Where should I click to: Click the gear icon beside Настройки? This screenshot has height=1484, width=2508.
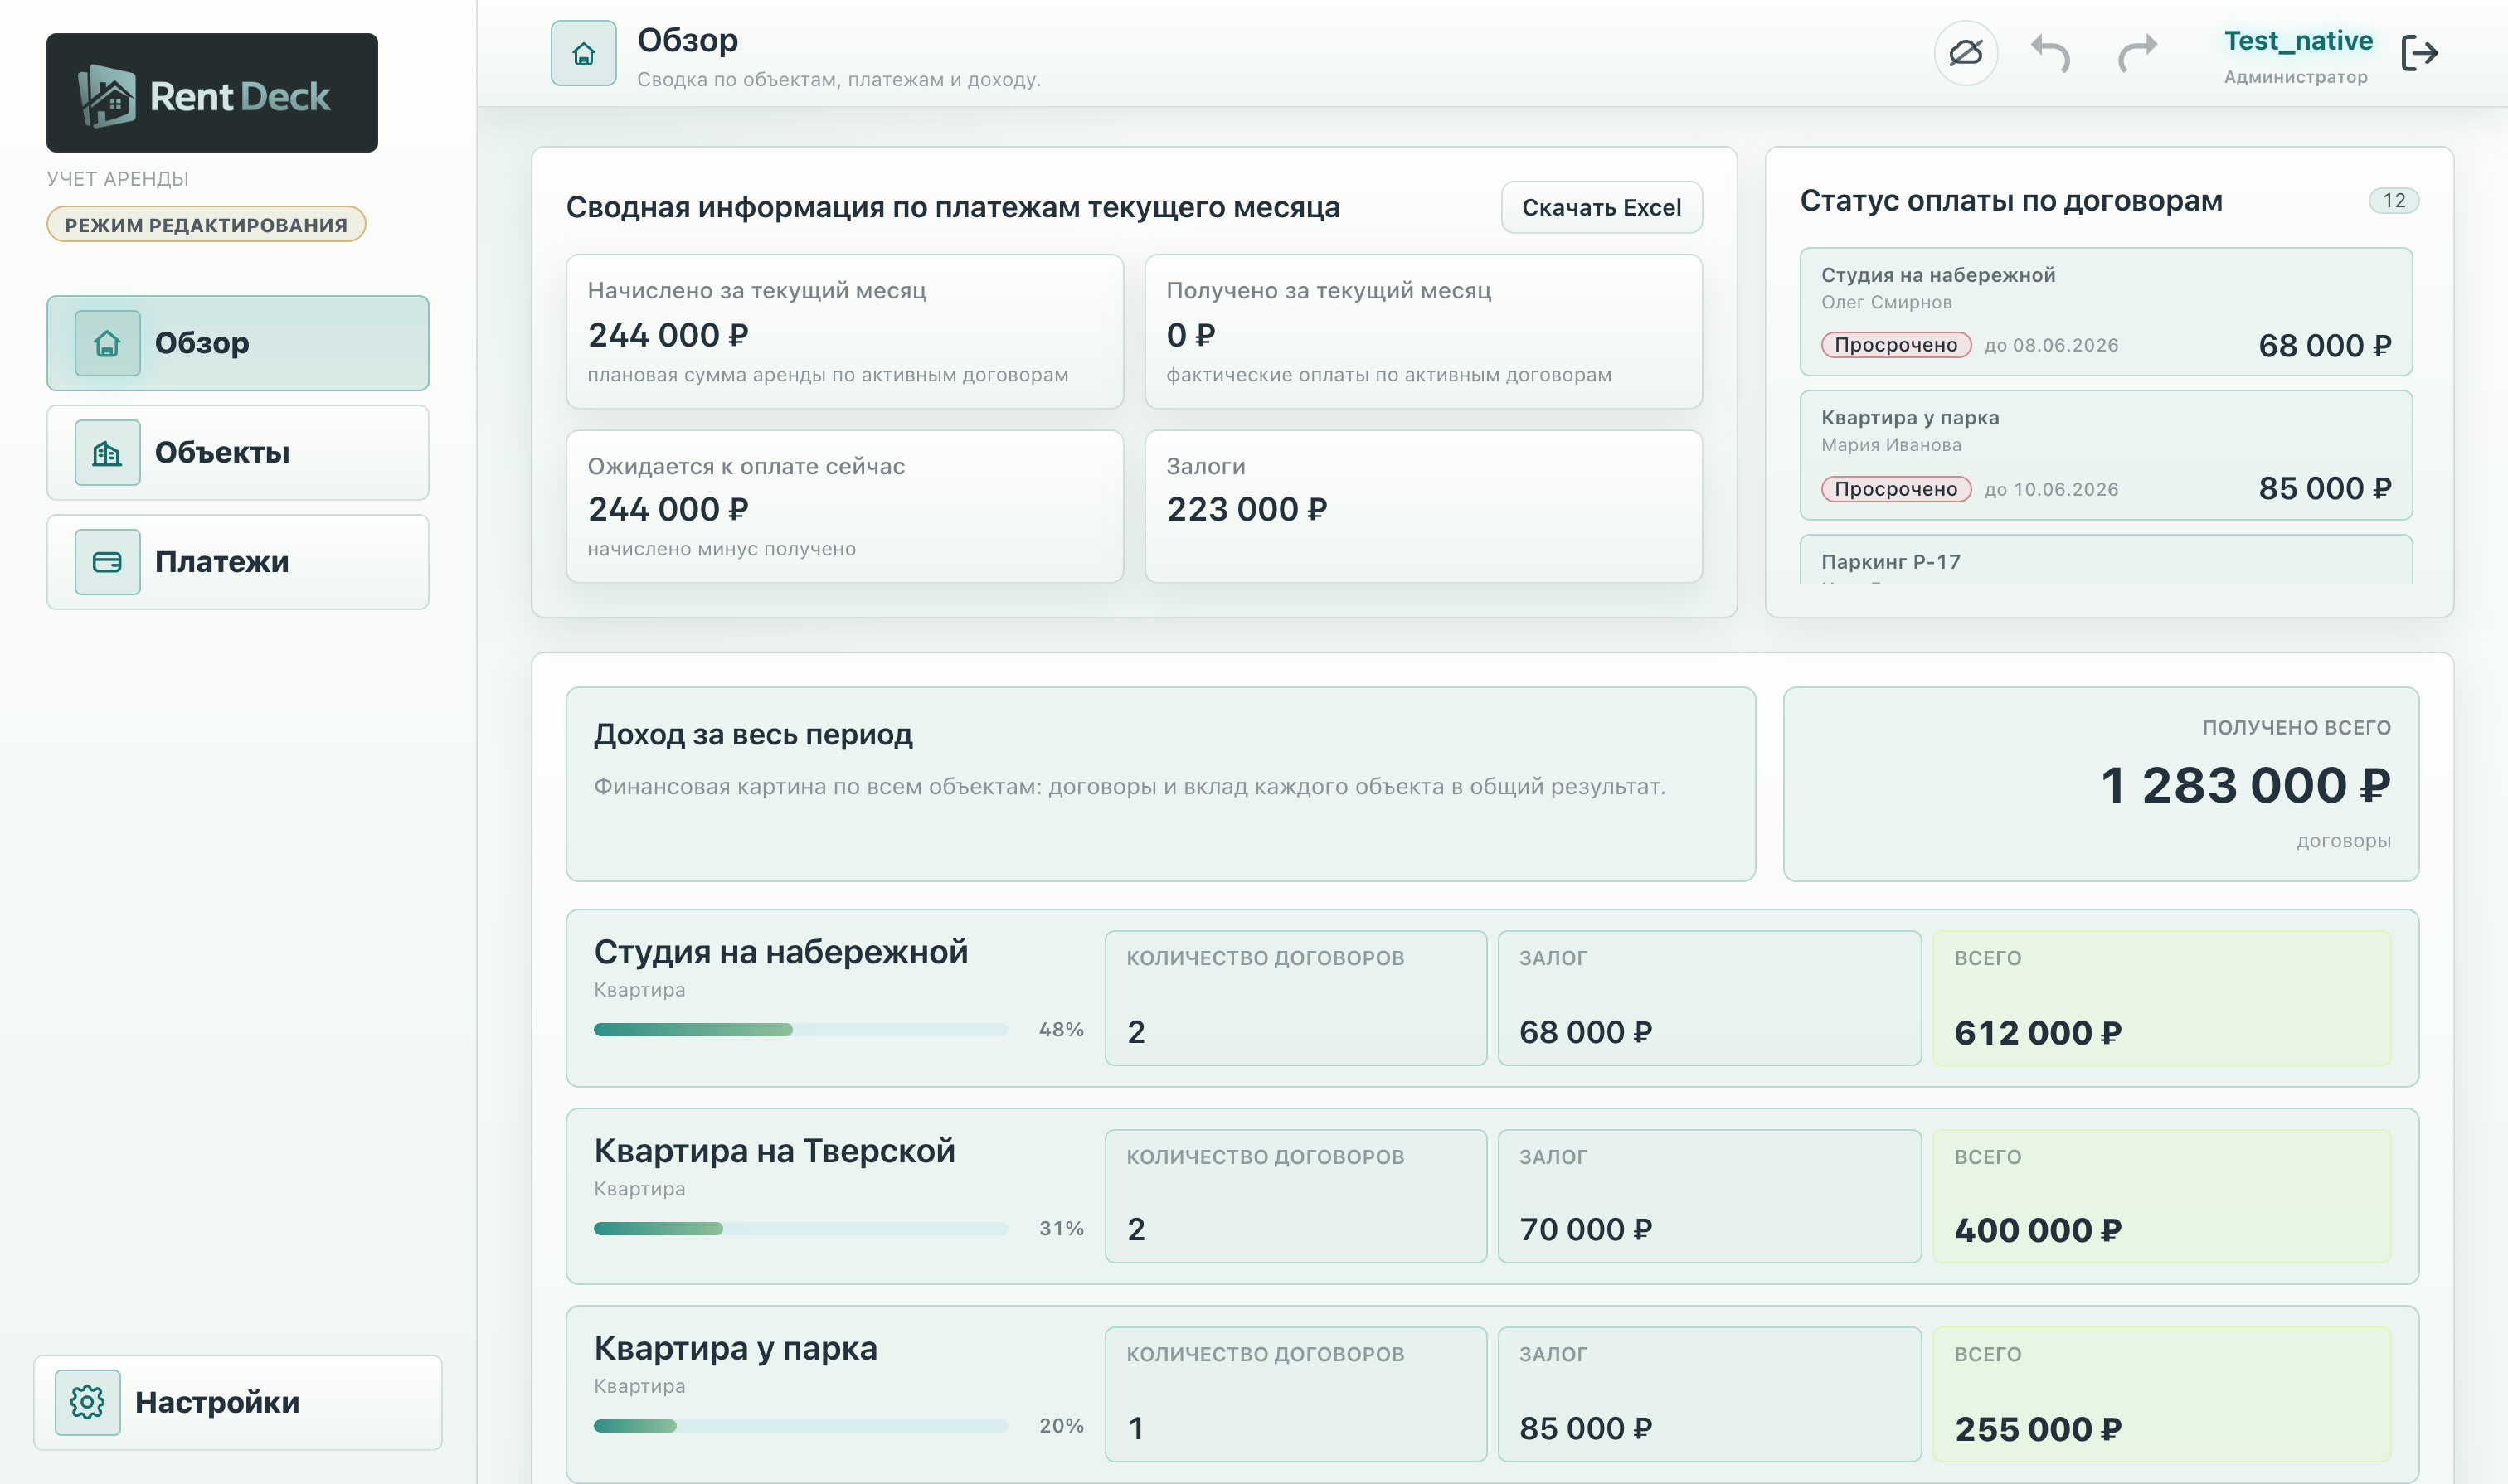click(x=87, y=1402)
